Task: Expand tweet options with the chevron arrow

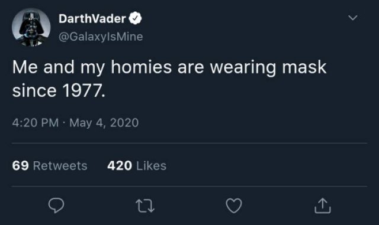Action: [x=353, y=18]
